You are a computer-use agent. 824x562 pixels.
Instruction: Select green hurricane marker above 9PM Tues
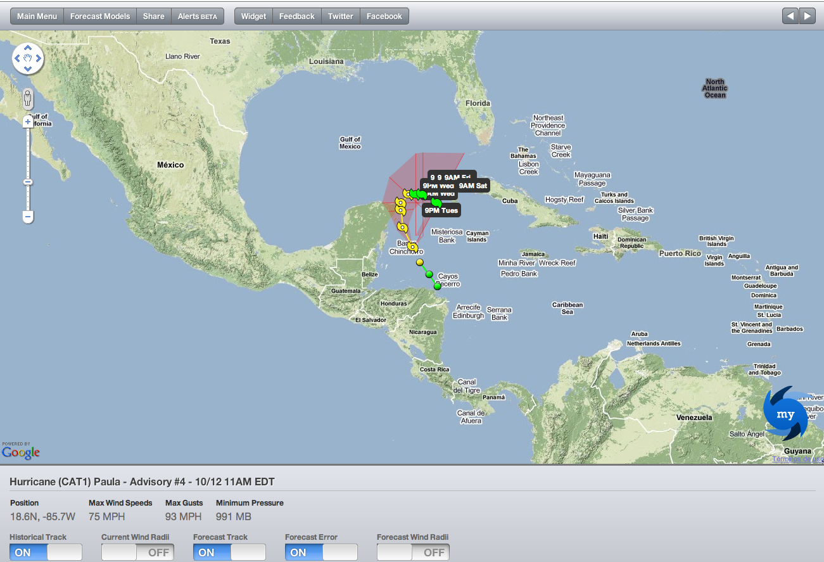tap(436, 201)
